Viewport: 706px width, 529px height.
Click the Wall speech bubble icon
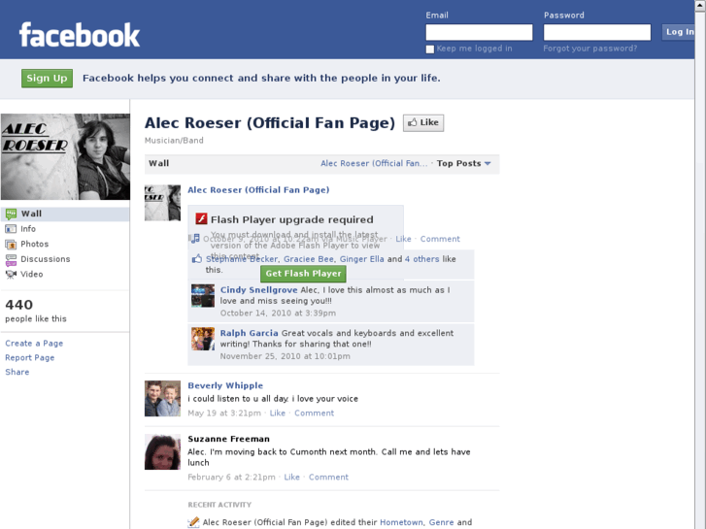coord(11,214)
